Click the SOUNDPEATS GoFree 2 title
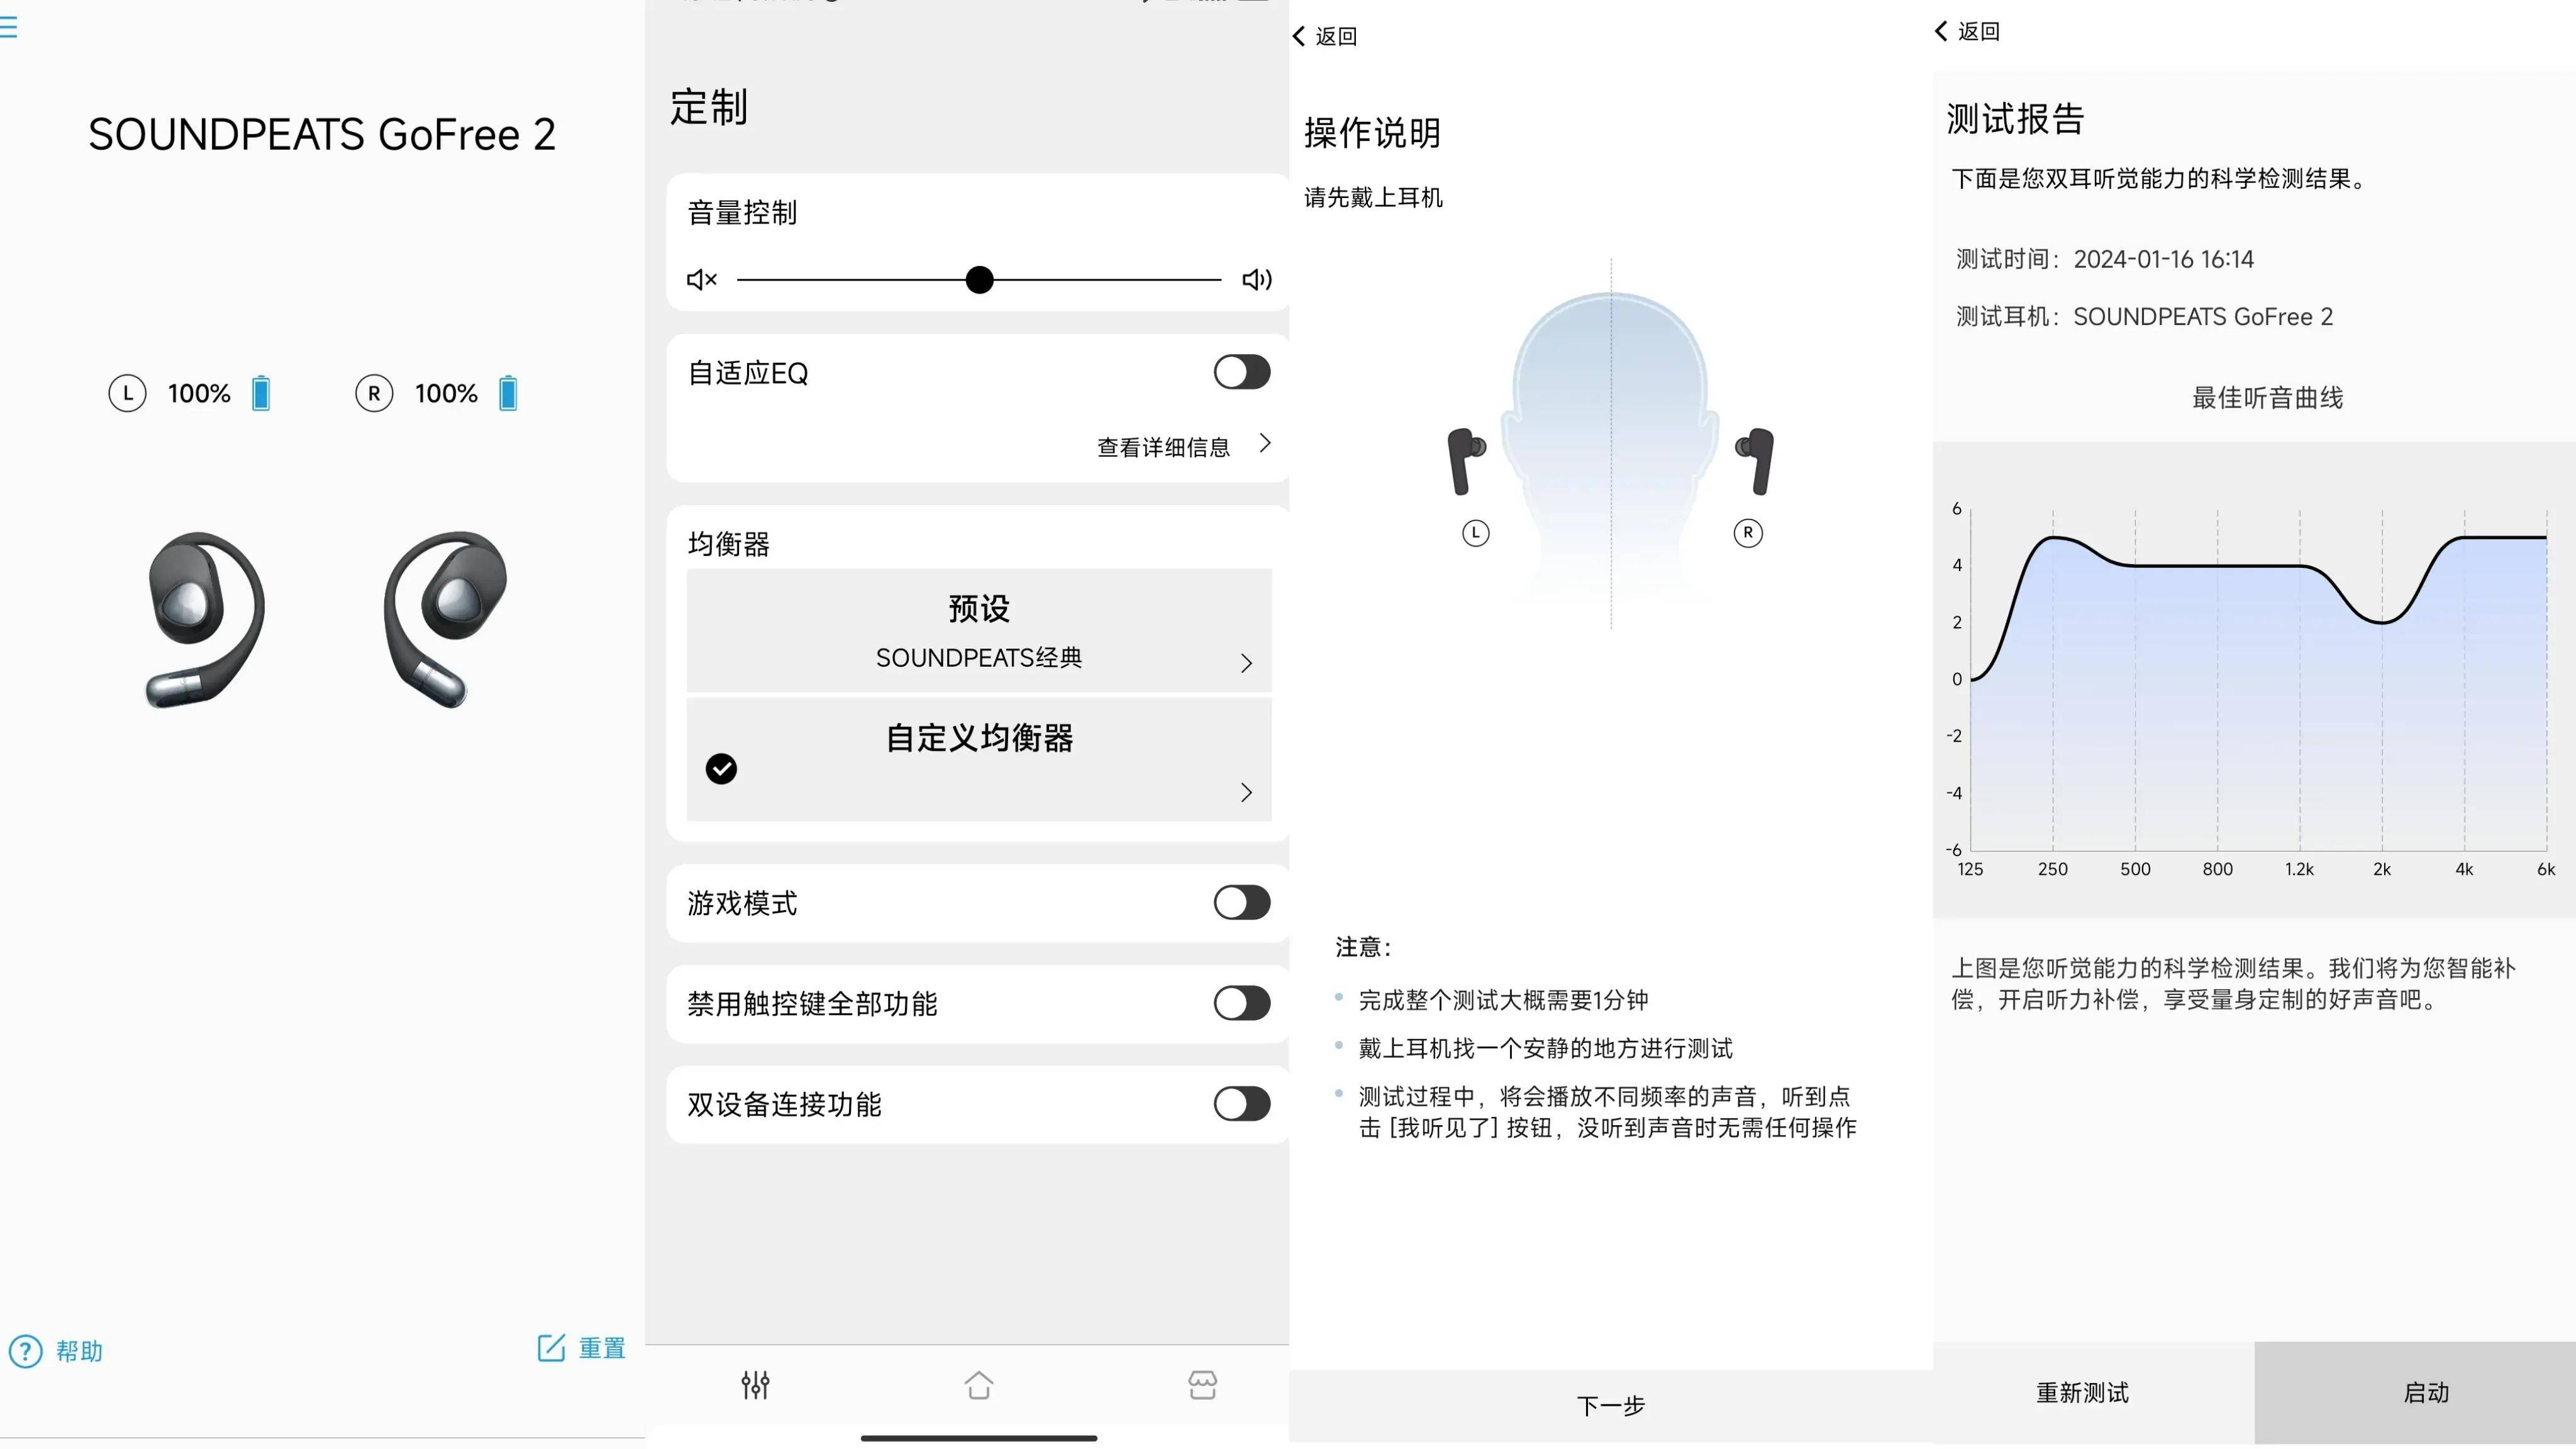 (322, 134)
